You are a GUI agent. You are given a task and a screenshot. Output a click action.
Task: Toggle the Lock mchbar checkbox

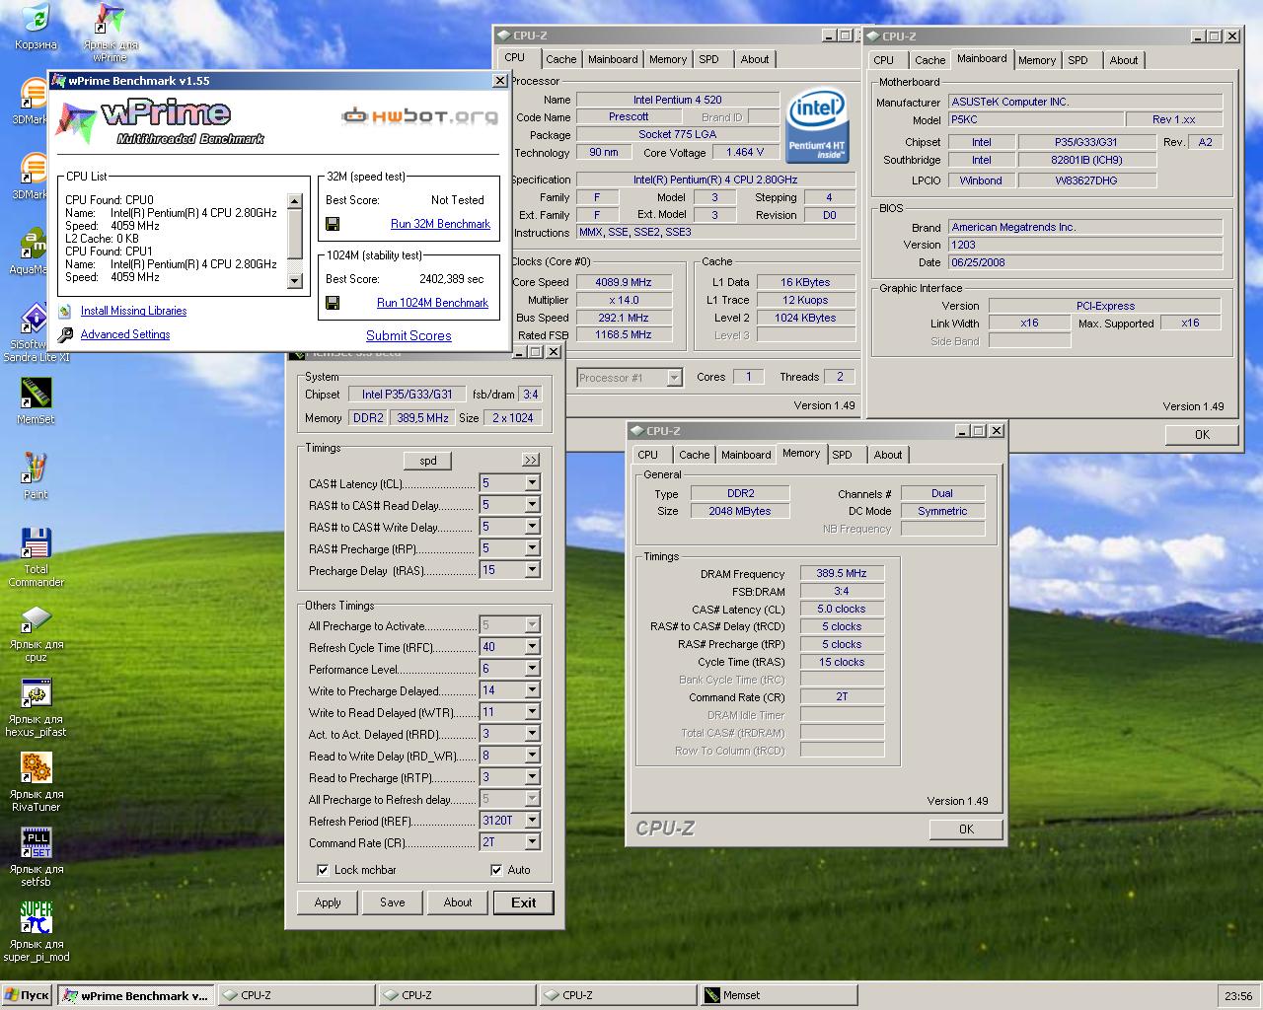323,870
